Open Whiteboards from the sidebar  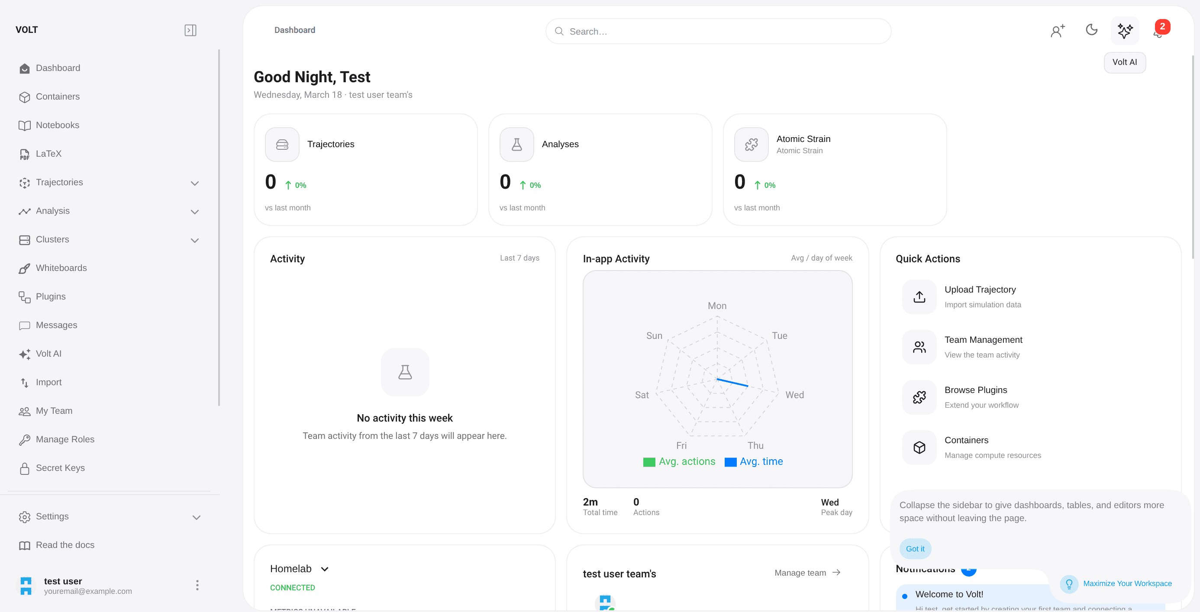(110, 268)
